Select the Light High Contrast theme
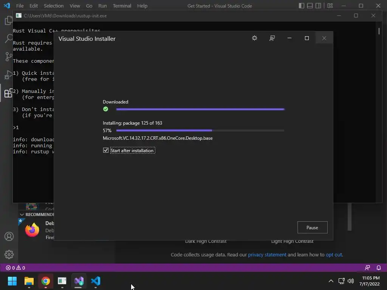Image resolution: width=387 pixels, height=290 pixels. click(292, 241)
